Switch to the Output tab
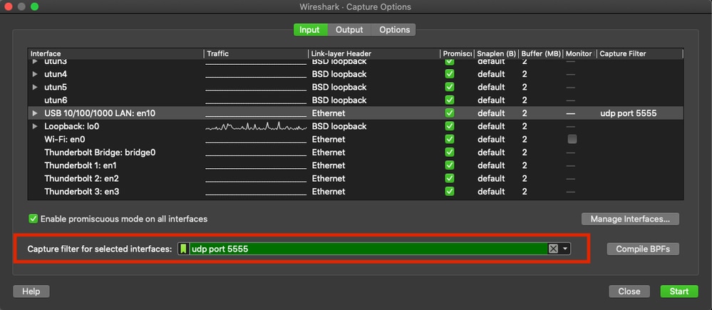 349,29
